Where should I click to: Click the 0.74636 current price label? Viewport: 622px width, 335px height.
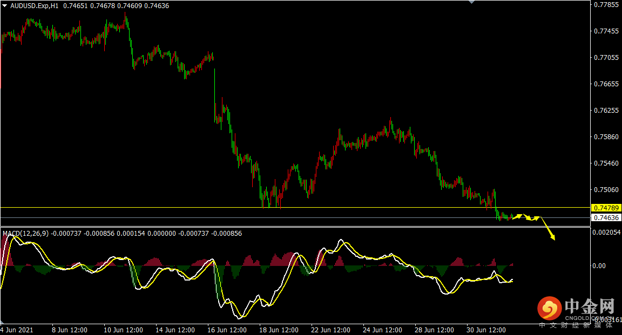tap(606, 218)
